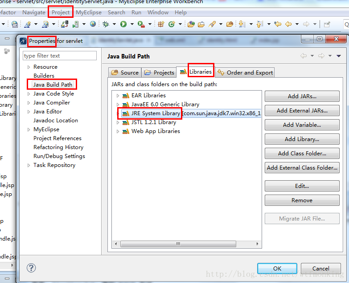Click the Open Type folder icon
The height and width of the screenshot is (283, 349).
click(191, 24)
